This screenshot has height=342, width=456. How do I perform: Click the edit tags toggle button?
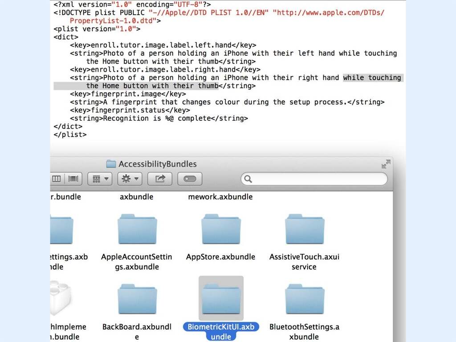190,179
